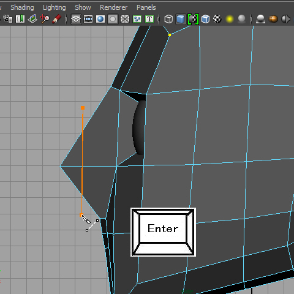Activate the 2D pan/zoom tool icon
The width and height of the screenshot is (294, 294).
[x=45, y=19]
